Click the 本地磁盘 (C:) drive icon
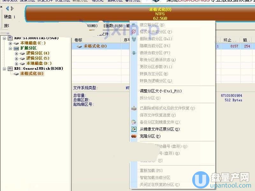This screenshot has width=255, height=191. (16, 43)
